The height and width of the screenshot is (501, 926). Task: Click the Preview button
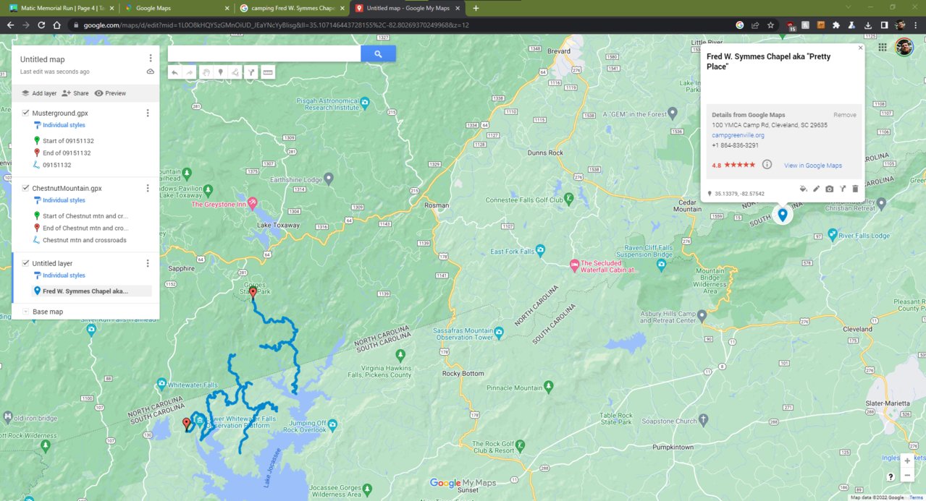pos(110,93)
